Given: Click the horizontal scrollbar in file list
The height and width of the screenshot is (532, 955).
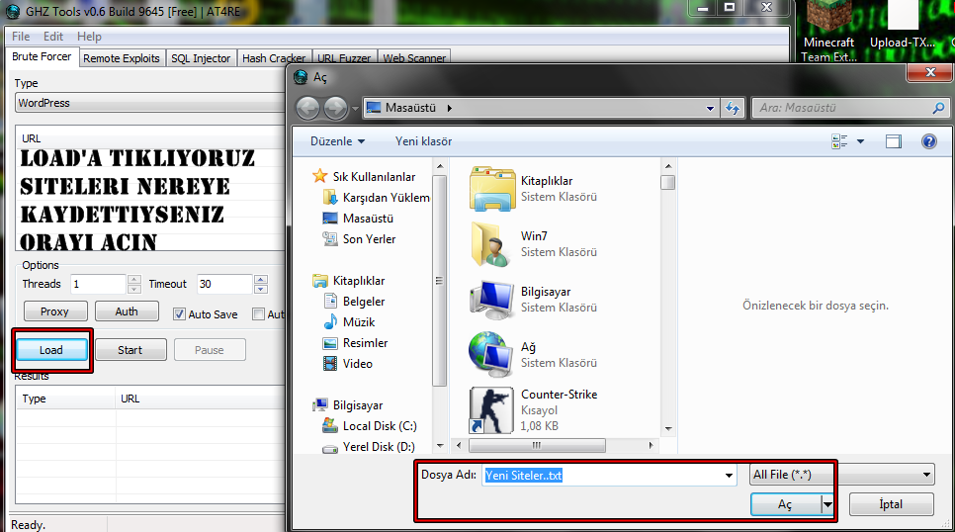Looking at the screenshot, I should pyautogui.click(x=537, y=445).
